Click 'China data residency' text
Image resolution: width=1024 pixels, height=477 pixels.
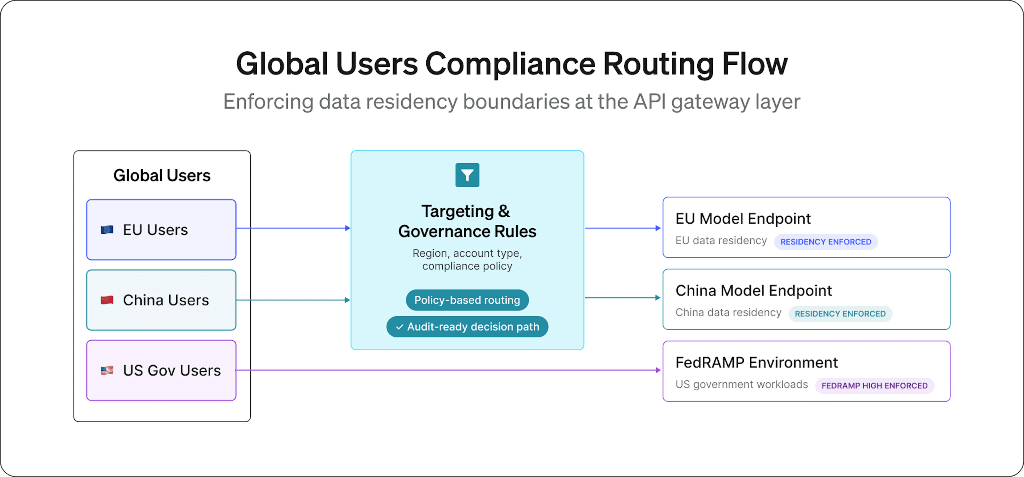pyautogui.click(x=728, y=313)
